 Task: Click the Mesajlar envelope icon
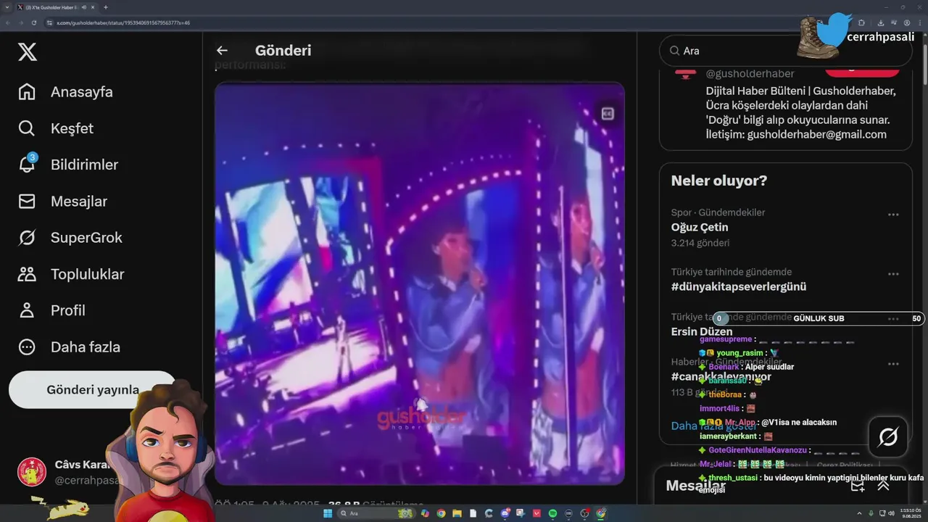tap(27, 202)
